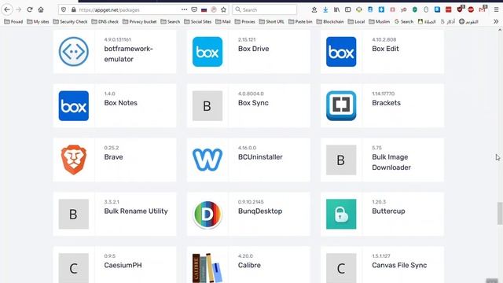The image size is (503, 283).
Task: Open the Box Edit package title
Action: [x=385, y=49]
